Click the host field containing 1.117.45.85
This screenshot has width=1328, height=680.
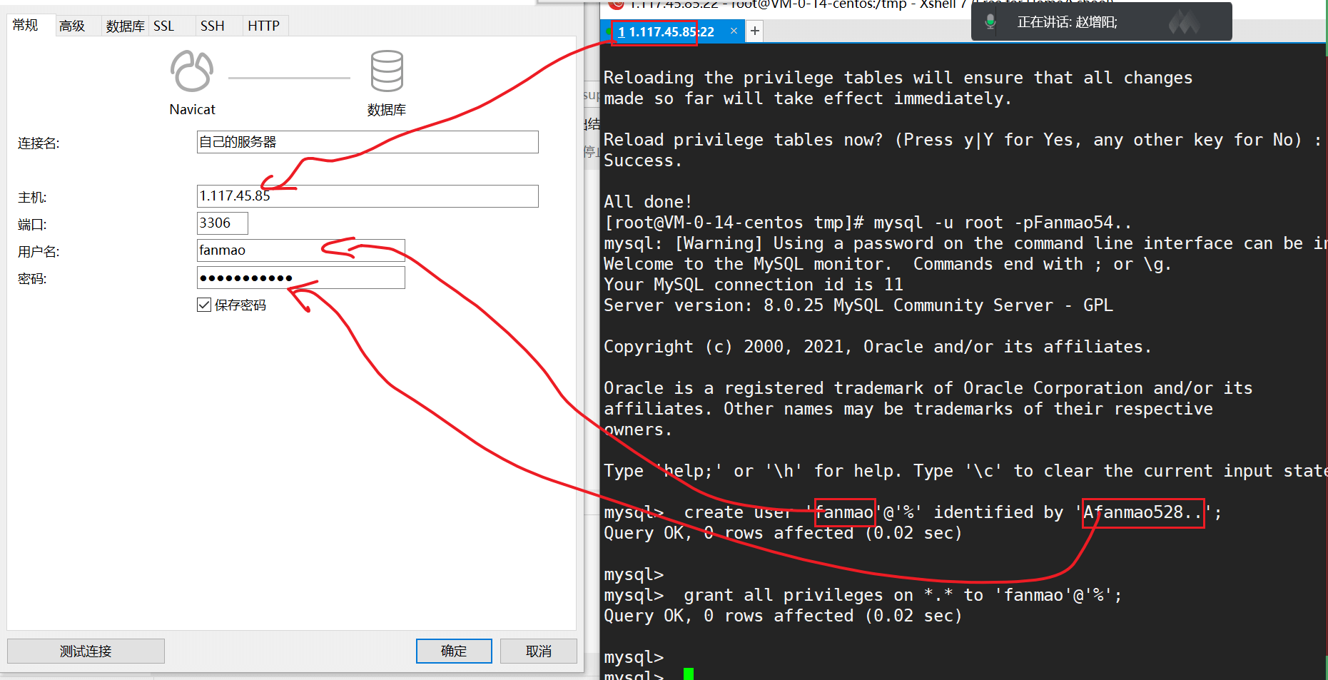click(x=368, y=196)
